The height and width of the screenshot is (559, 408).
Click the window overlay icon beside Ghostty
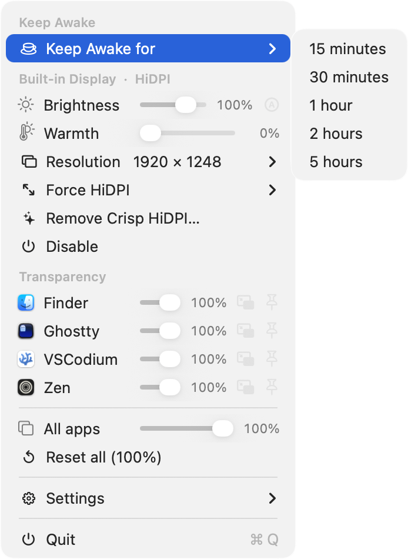pyautogui.click(x=246, y=331)
